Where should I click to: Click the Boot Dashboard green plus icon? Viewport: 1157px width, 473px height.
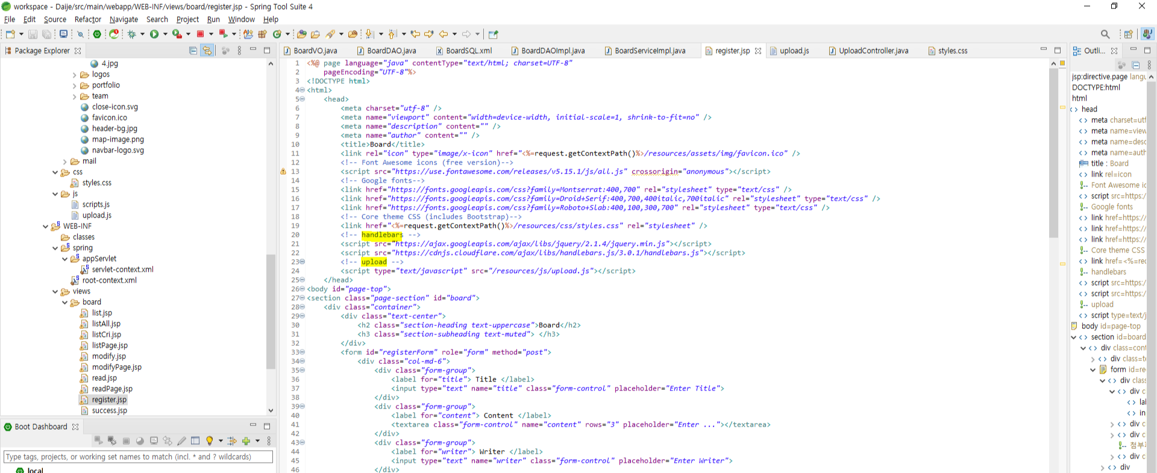click(x=246, y=441)
